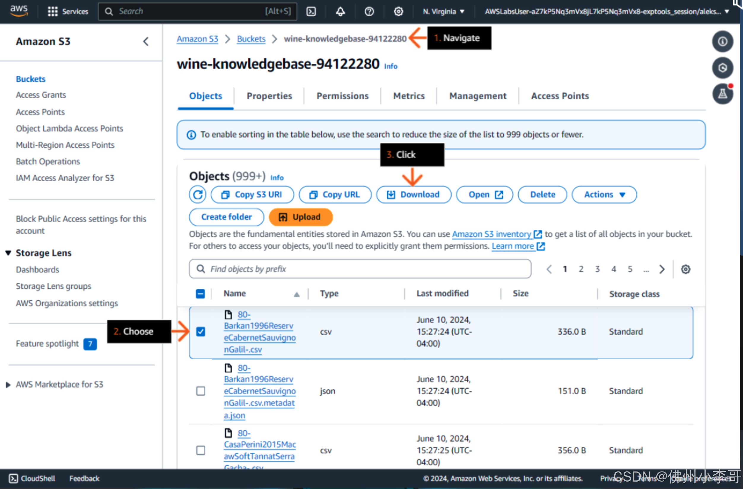Open the 80-Barkan metadata.json object link
The height and width of the screenshot is (489, 743).
pyautogui.click(x=259, y=391)
